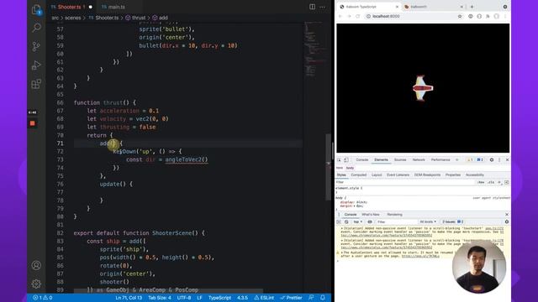Click the body breadcrumb in Elements panel
The width and height of the screenshot is (538, 302).
[x=350, y=168]
